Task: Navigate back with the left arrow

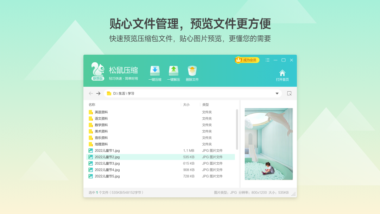Action: tap(91, 93)
